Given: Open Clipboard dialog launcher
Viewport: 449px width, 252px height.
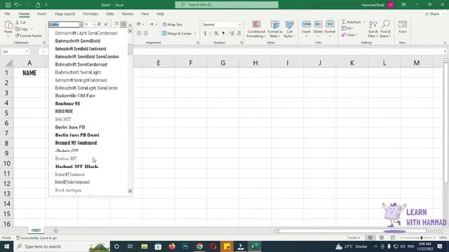Looking at the screenshot, I should (44, 43).
